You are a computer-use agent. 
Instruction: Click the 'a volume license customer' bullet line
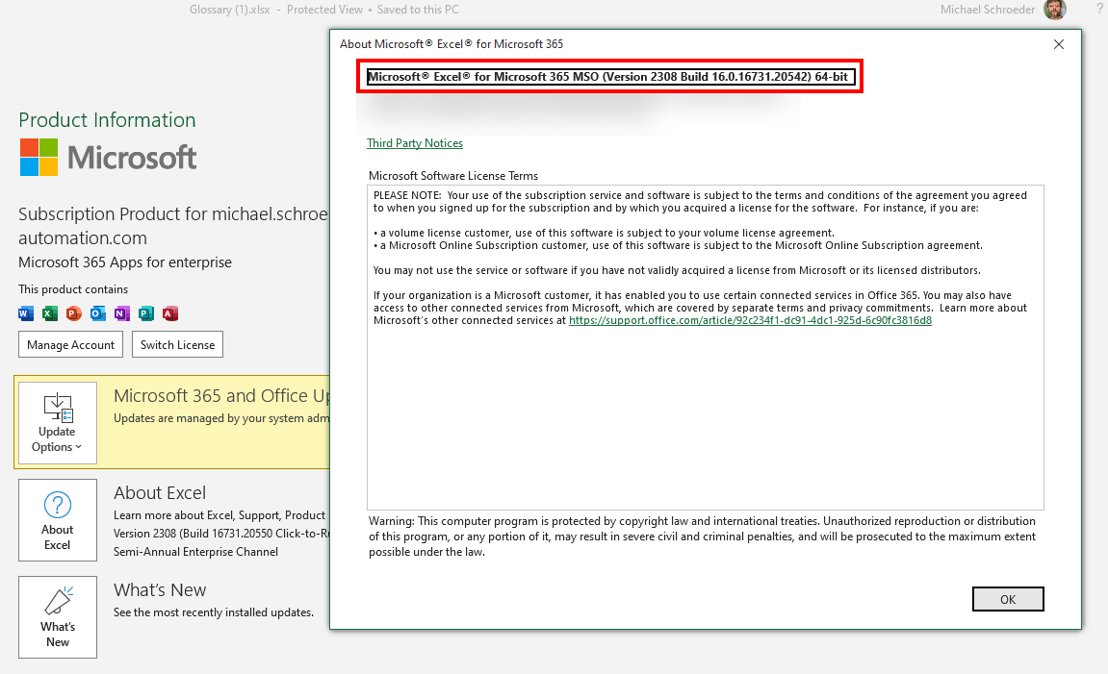click(605, 233)
